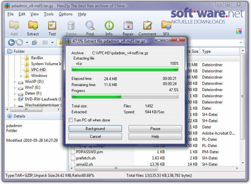Click the Repair archive icon
251x184 pixels.
[x=128, y=26]
